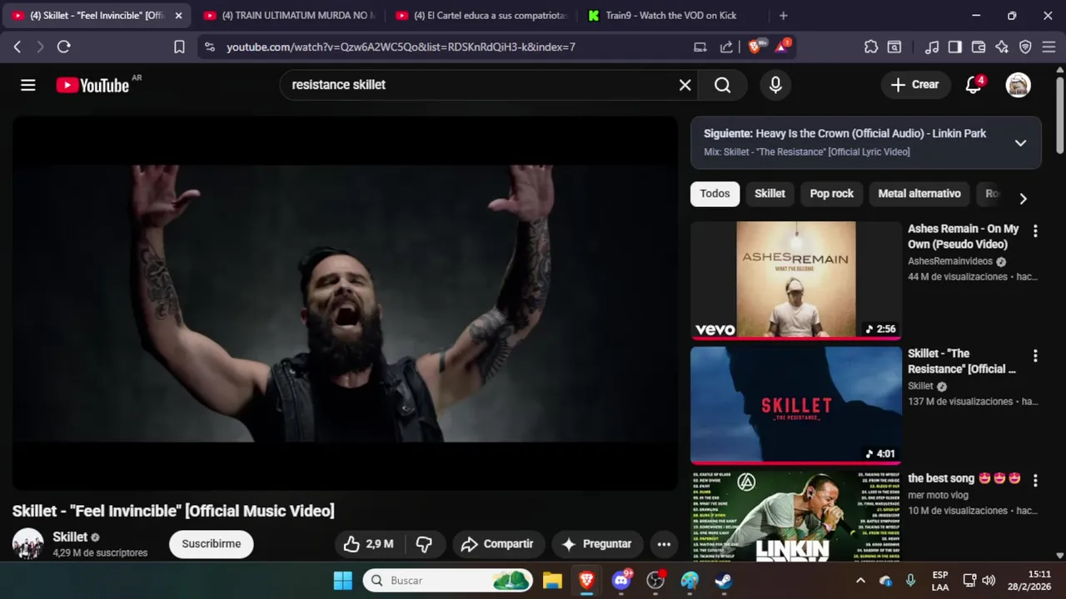Screen dimensions: 1066x599
Task: Dislike the Feel Invincible video
Action: coord(424,544)
